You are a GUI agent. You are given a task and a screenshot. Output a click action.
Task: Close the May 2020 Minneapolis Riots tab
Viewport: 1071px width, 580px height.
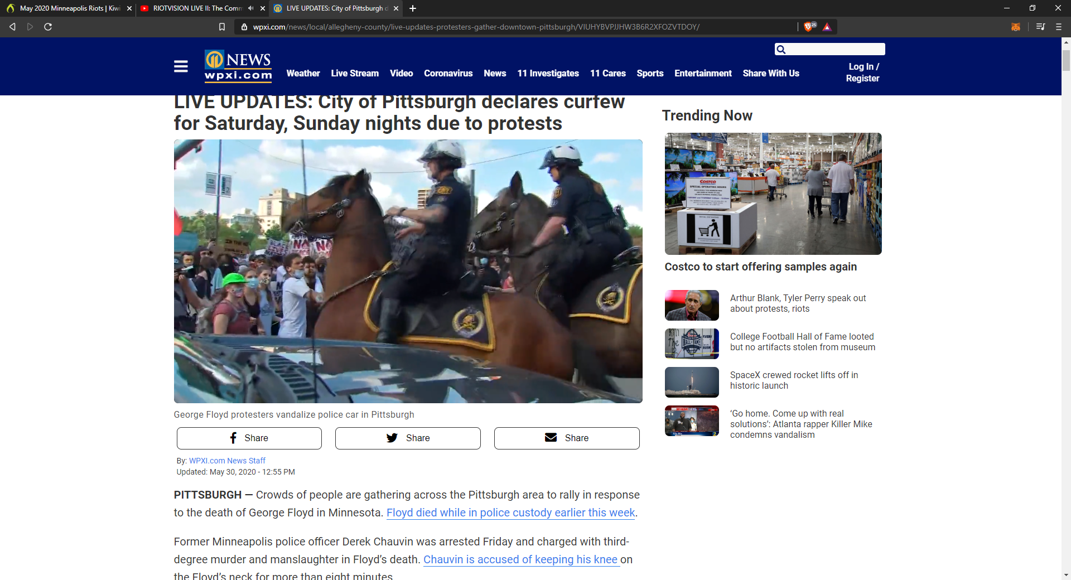tap(129, 8)
